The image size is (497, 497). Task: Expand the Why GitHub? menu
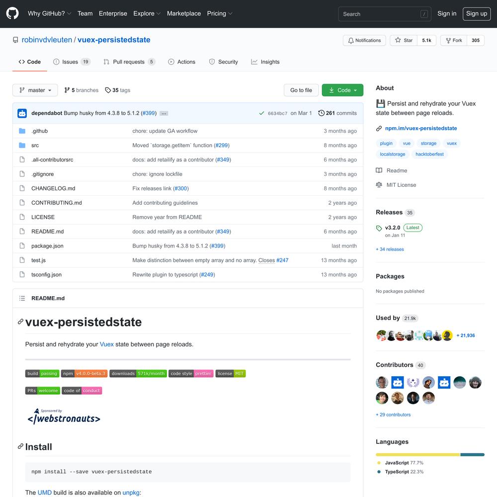click(x=49, y=13)
